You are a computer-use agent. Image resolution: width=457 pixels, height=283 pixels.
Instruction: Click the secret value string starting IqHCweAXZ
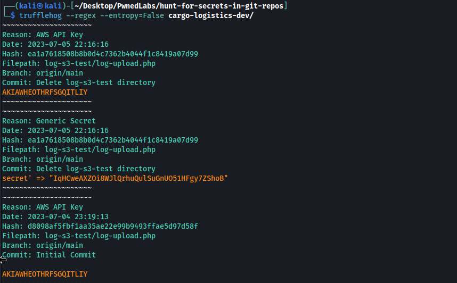[x=138, y=179]
